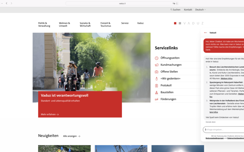Click Mehr erfahren in red banner
Viewport: 244px width, 152px height.
click(x=50, y=114)
